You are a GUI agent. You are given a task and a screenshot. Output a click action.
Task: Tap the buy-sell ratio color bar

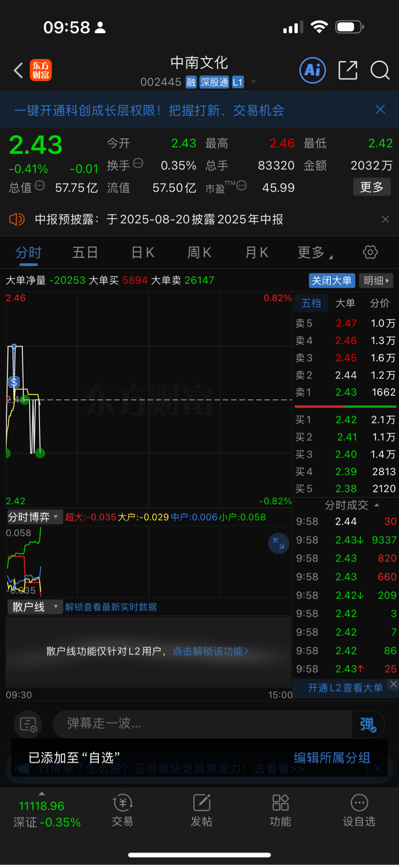point(345,406)
